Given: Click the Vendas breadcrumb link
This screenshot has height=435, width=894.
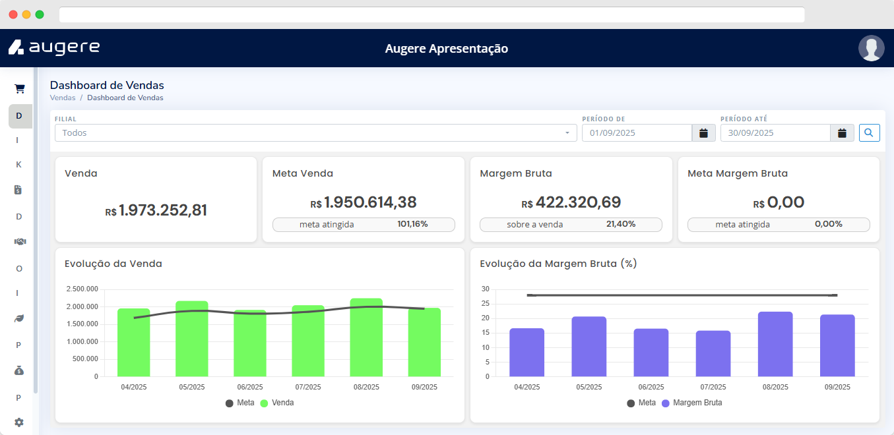Looking at the screenshot, I should pos(63,98).
